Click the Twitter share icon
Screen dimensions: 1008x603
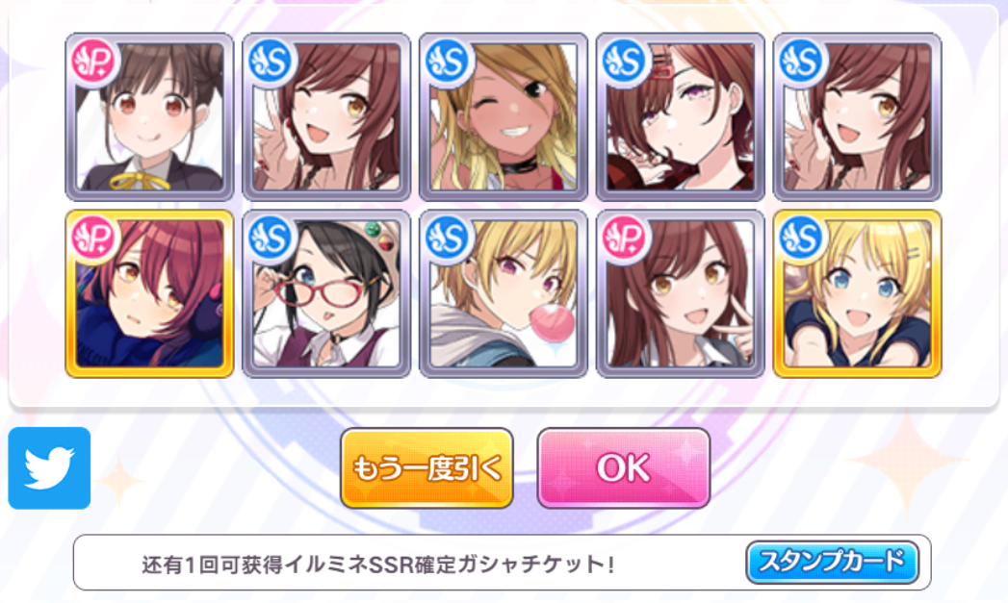tap(49, 467)
